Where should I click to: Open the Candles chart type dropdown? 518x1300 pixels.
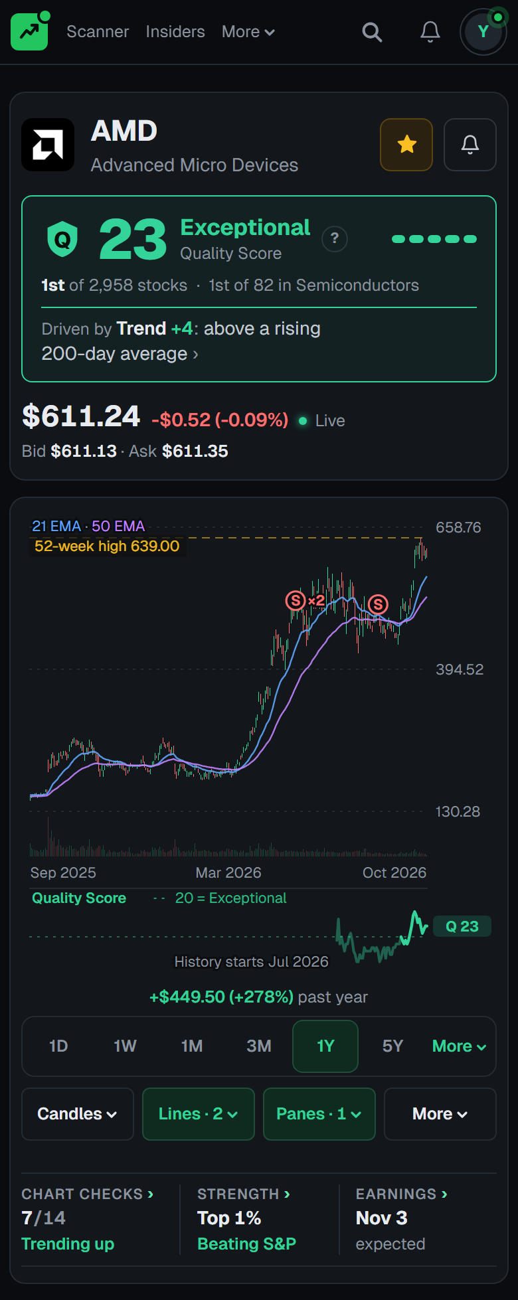tap(78, 1114)
